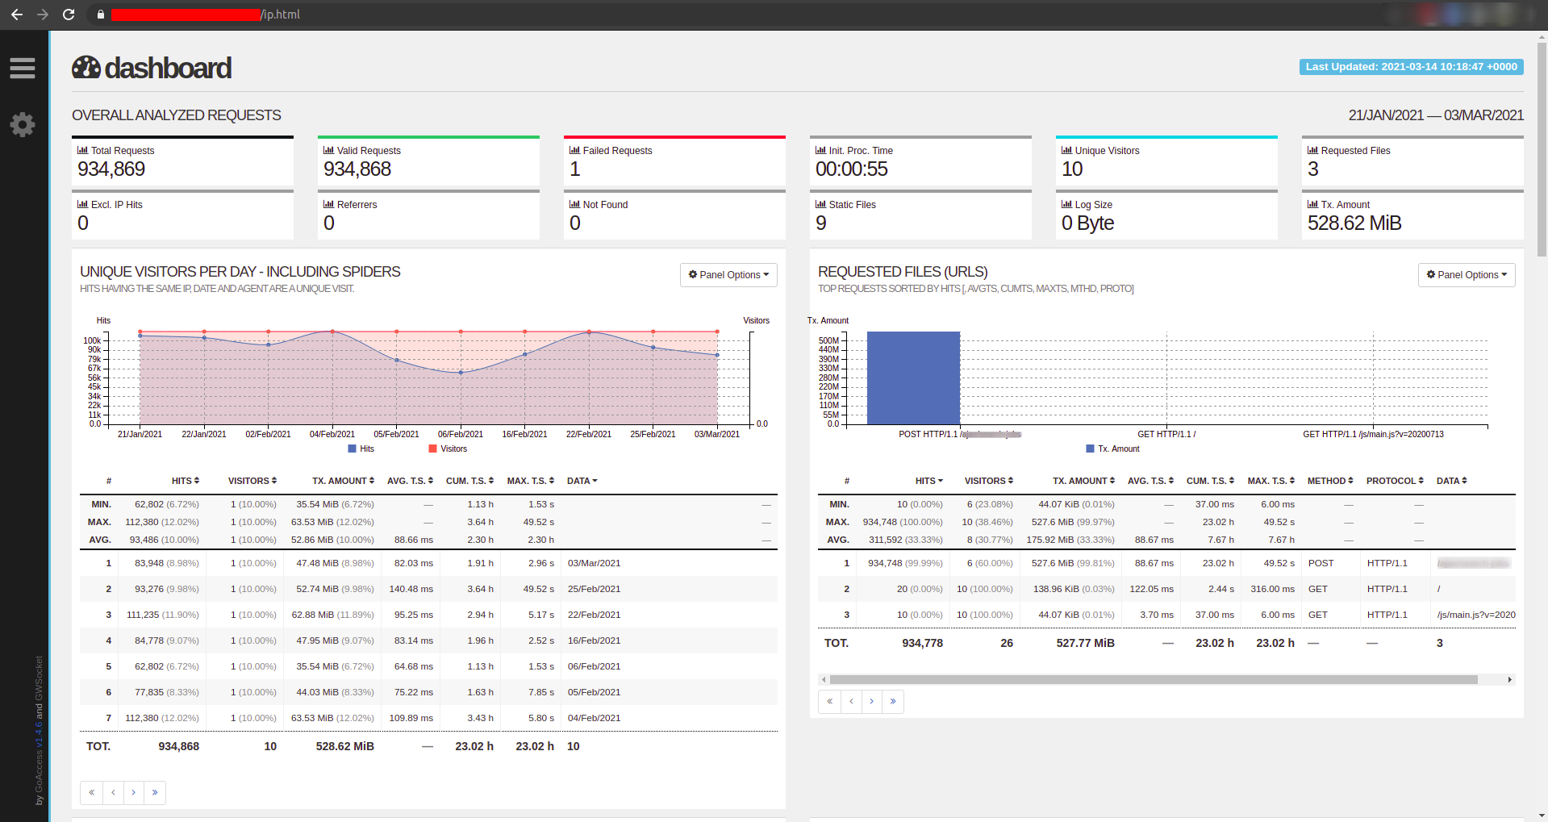The image size is (1548, 822).
Task: Go to first page in requested files table
Action: (x=829, y=701)
